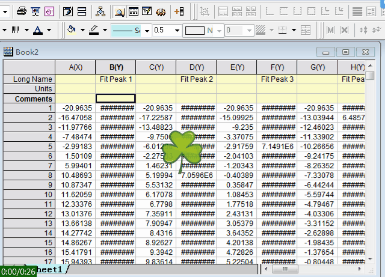The height and width of the screenshot is (277, 385).
Task: Click the Add New Columns icon
Action: 179,11
